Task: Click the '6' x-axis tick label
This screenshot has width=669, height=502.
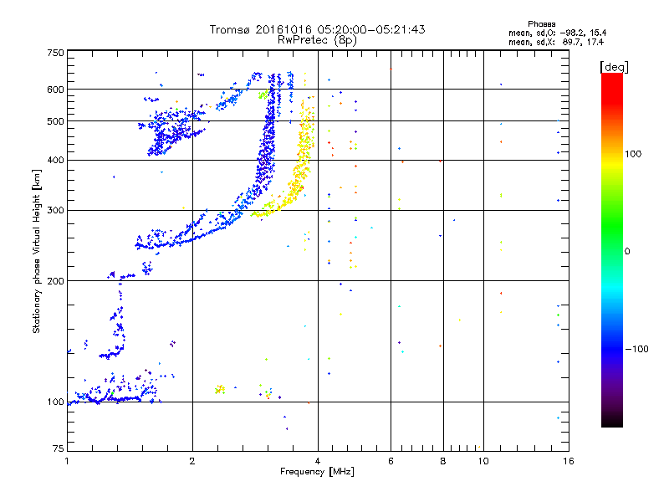Action: [391, 461]
